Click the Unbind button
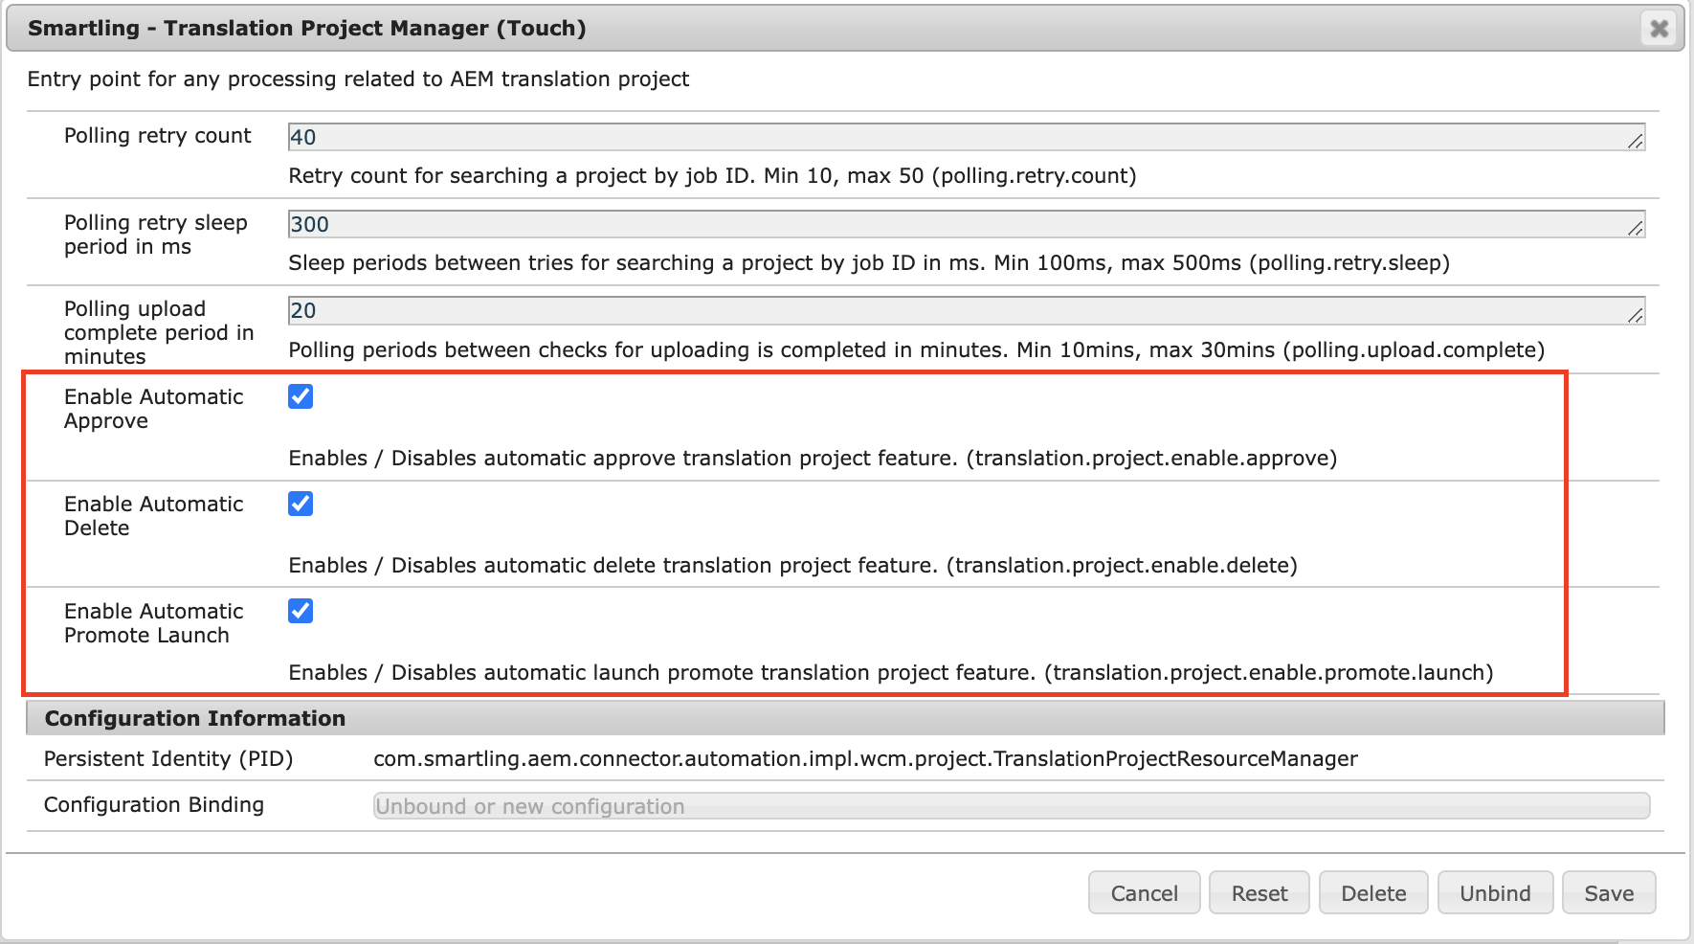 (x=1495, y=893)
